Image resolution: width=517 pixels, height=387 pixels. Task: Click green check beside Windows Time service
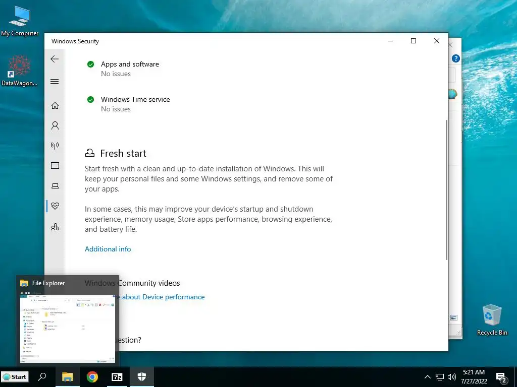point(91,99)
